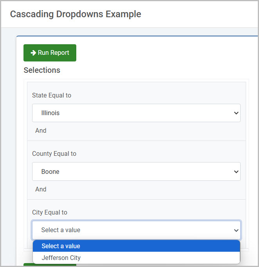Click the chevron on the State dropdown
The image size is (259, 267).
pos(236,113)
